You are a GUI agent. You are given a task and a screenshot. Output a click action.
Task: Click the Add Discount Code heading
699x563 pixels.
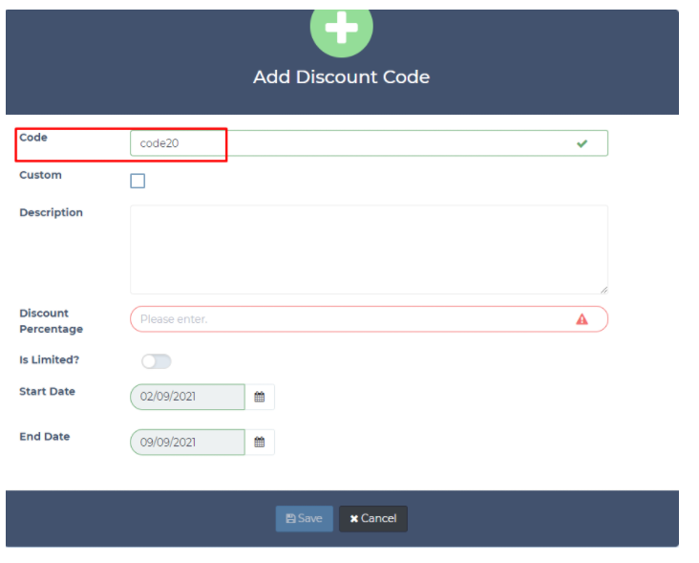[341, 77]
